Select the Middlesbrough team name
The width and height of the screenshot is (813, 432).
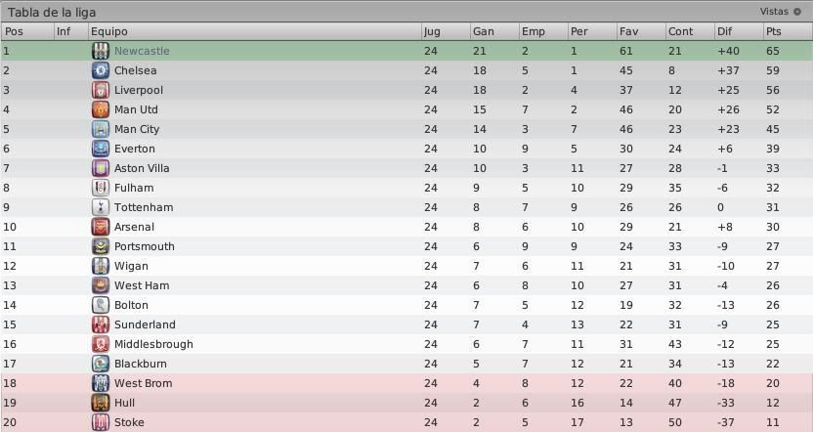[x=153, y=344]
